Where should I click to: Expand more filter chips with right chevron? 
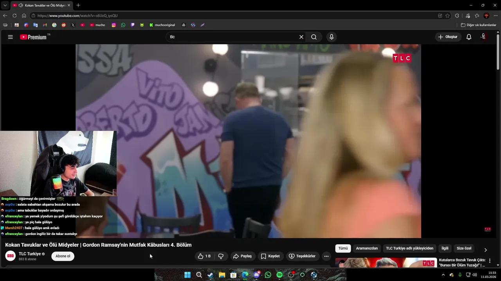coord(485,249)
